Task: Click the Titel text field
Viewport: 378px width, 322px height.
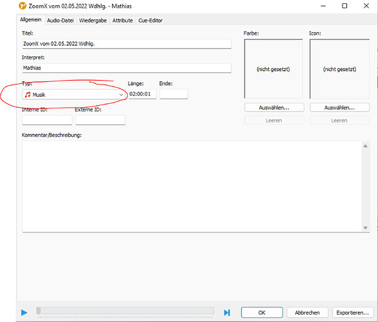Action: click(x=127, y=44)
